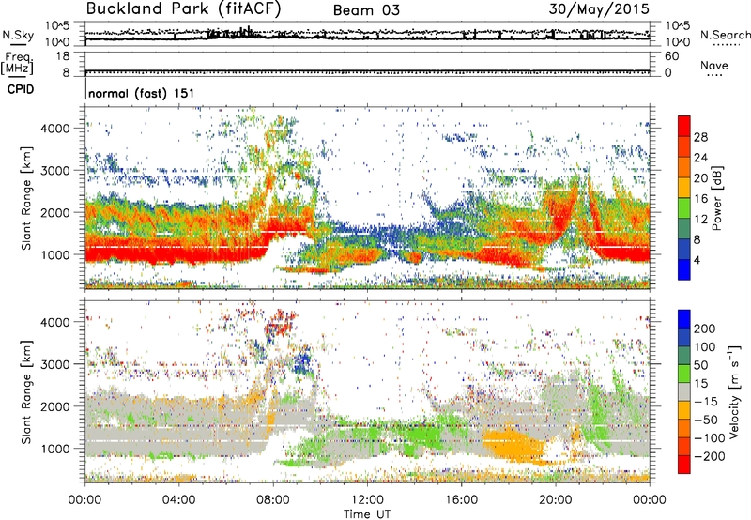751x520 pixels.
Task: Select the '4000' tick on the velocity panel
Action: click(55, 322)
